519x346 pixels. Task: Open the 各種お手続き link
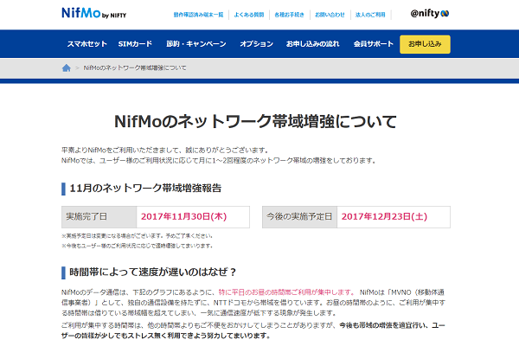click(x=289, y=15)
